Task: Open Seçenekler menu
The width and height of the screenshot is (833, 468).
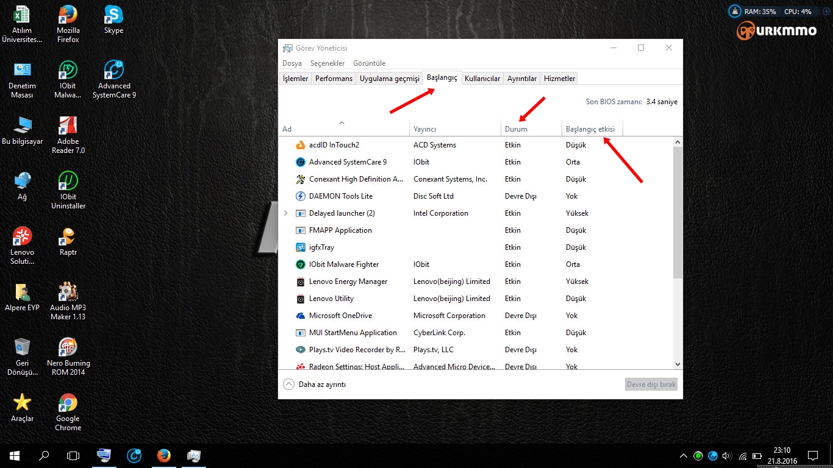Action: 327,63
